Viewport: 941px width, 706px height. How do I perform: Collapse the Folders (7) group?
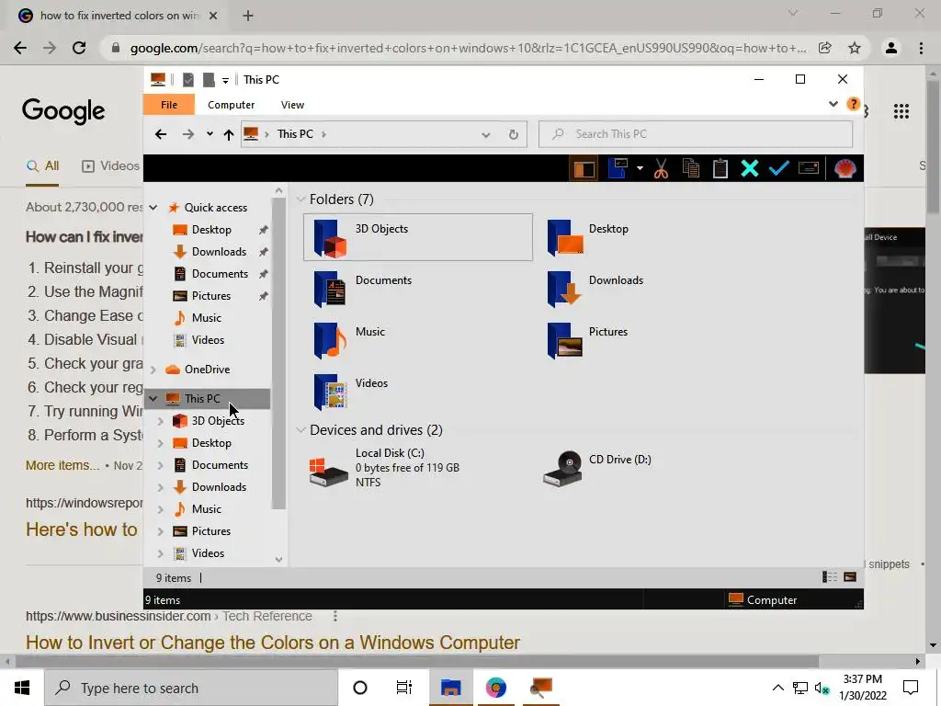(x=300, y=199)
